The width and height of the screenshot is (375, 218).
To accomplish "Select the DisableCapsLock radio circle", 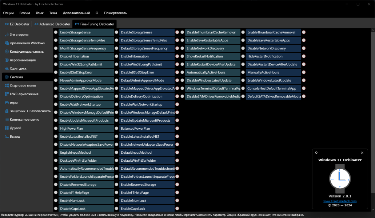I will pos(56,209).
